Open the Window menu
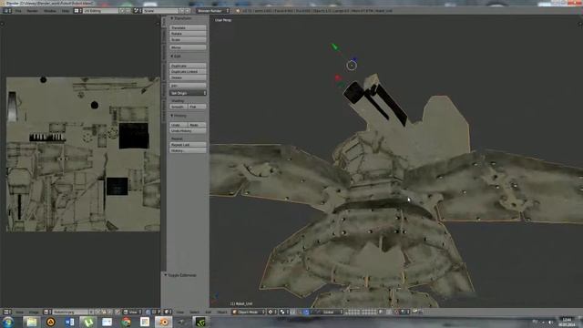 50,11
